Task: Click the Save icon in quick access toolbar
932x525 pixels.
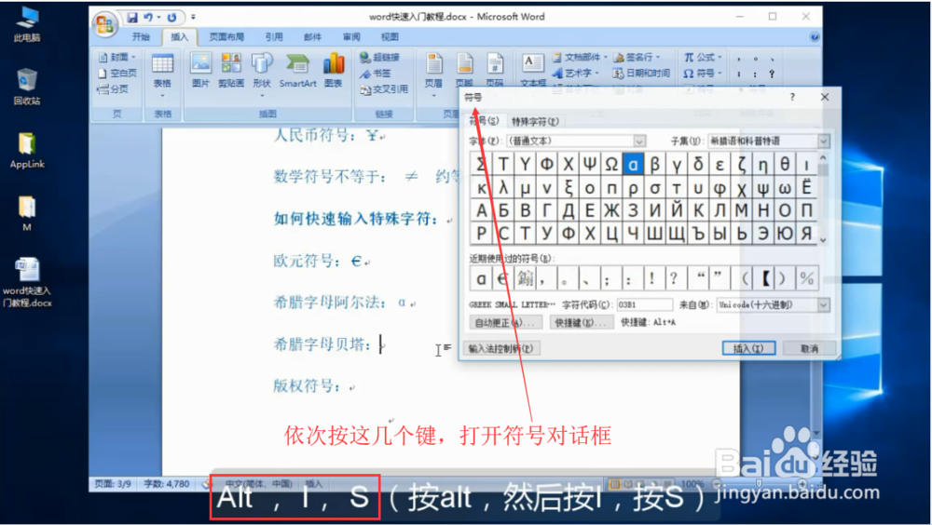Action: [132, 18]
